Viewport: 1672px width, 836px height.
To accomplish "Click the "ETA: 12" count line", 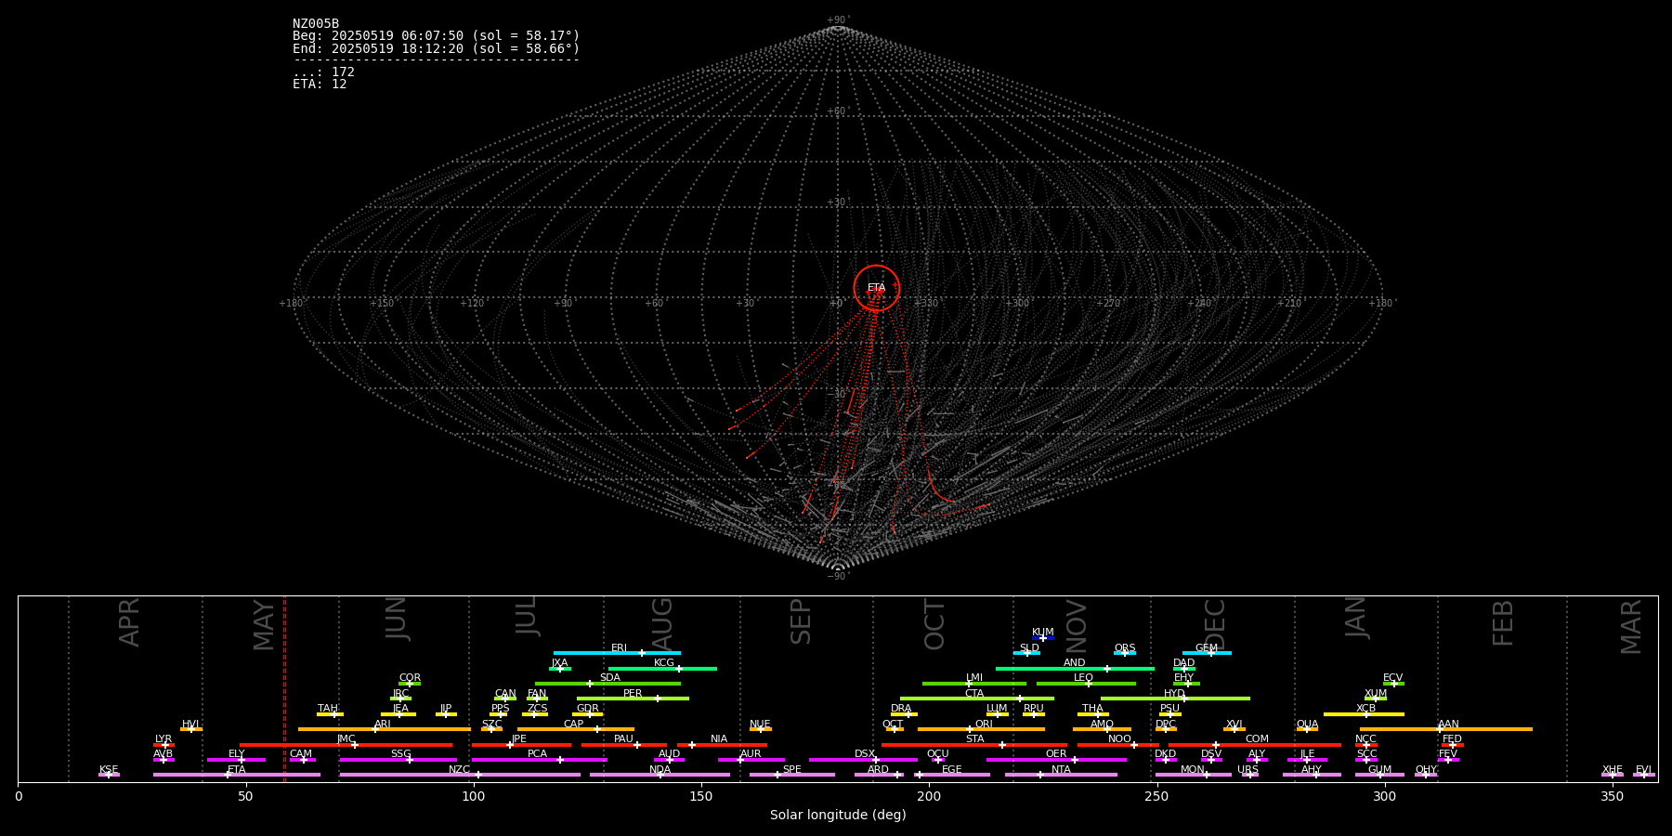I will coord(320,84).
